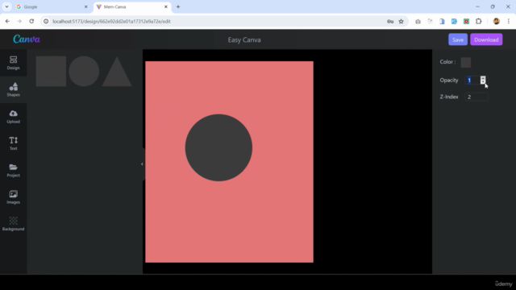View site information icon

[46, 22]
